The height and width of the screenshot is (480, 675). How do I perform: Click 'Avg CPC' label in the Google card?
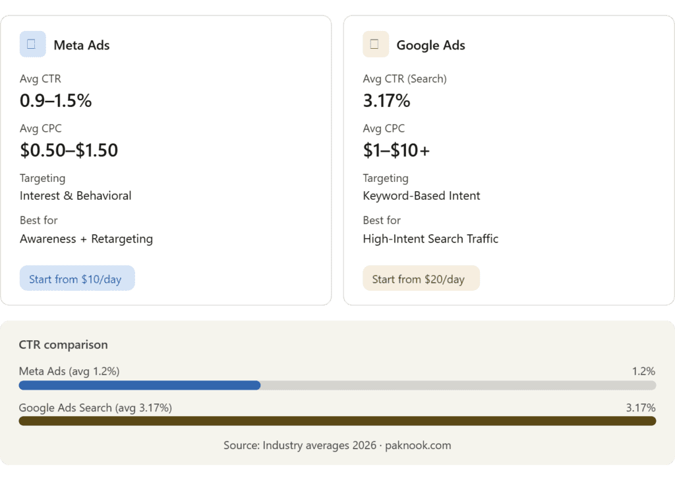(x=384, y=129)
